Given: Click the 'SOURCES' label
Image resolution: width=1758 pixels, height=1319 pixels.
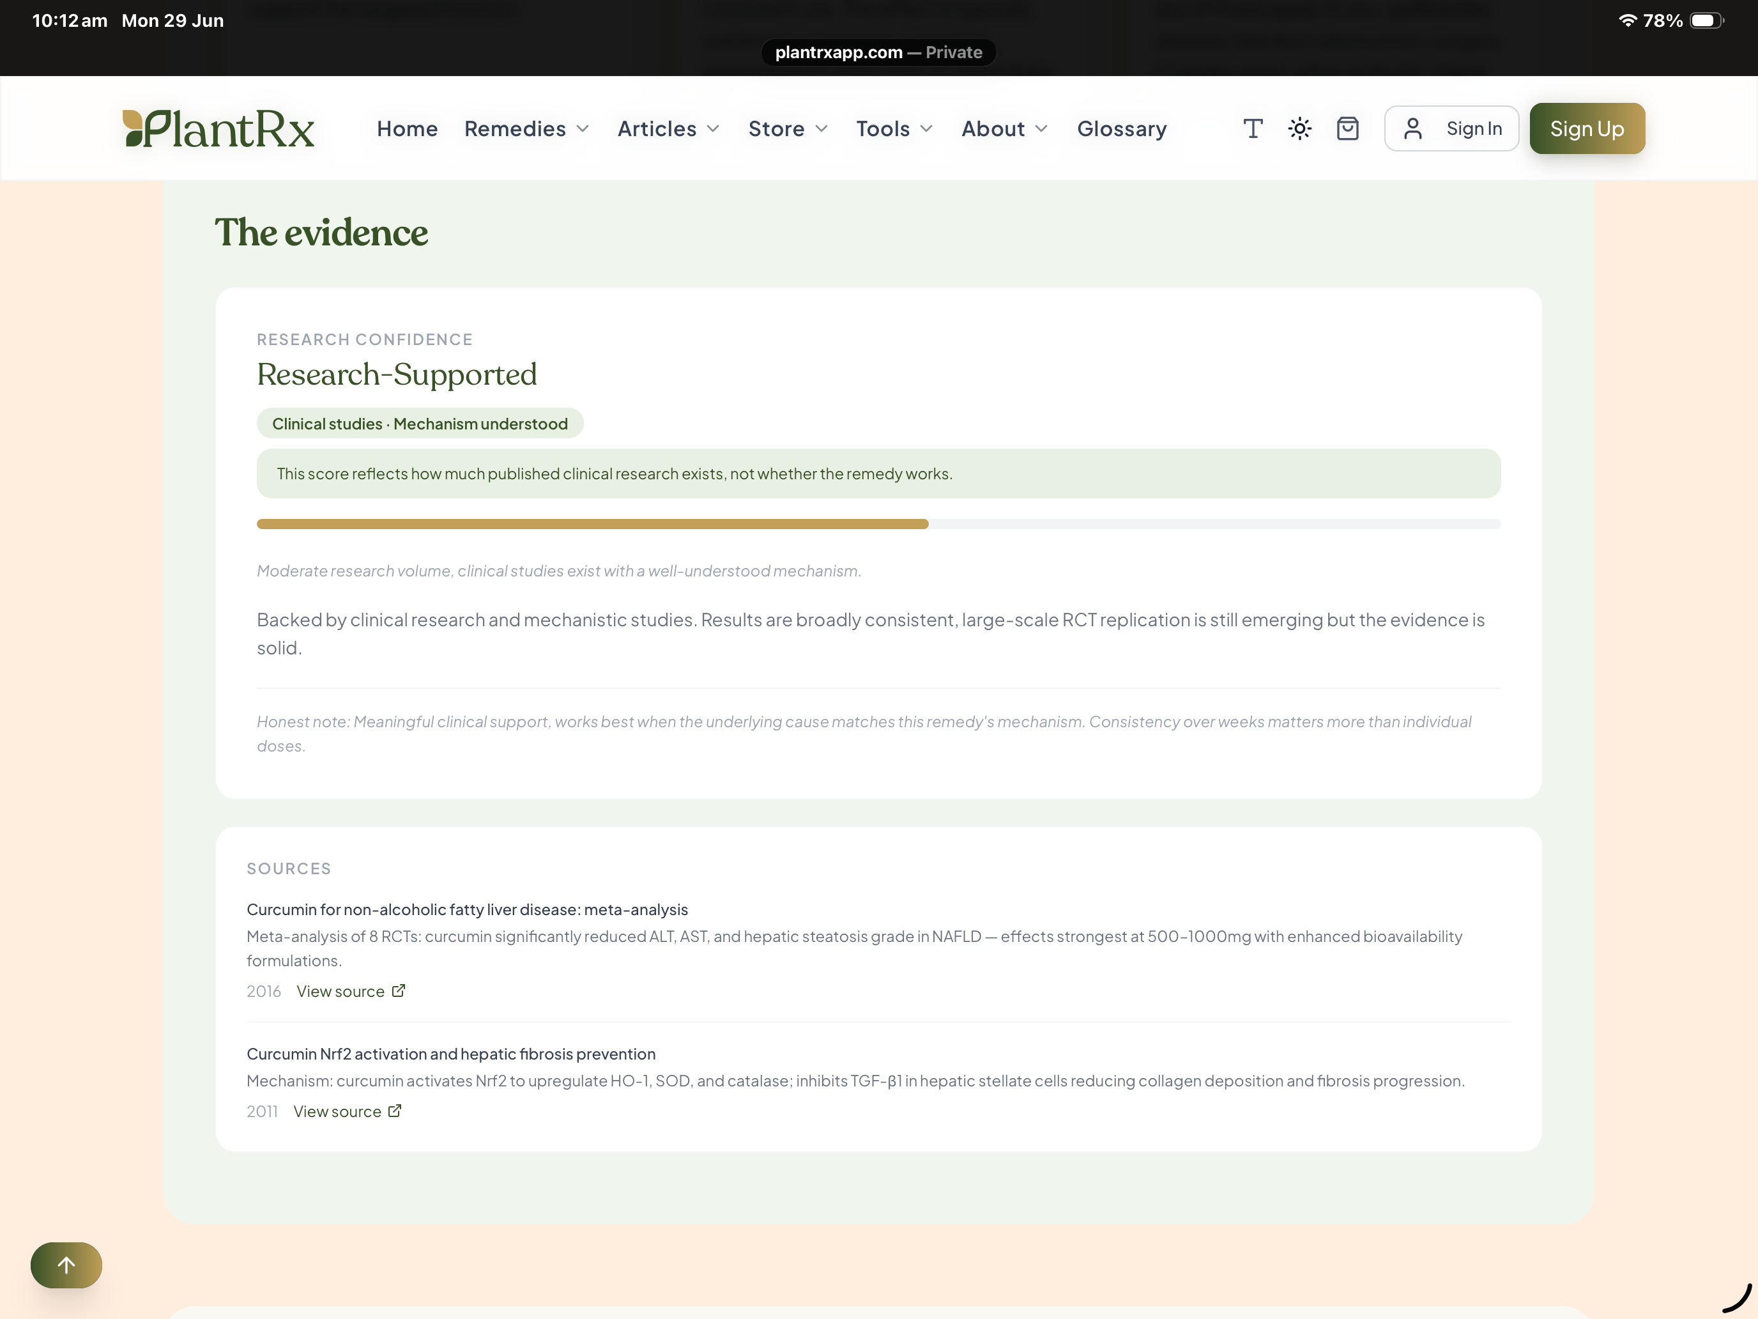Looking at the screenshot, I should [289, 868].
